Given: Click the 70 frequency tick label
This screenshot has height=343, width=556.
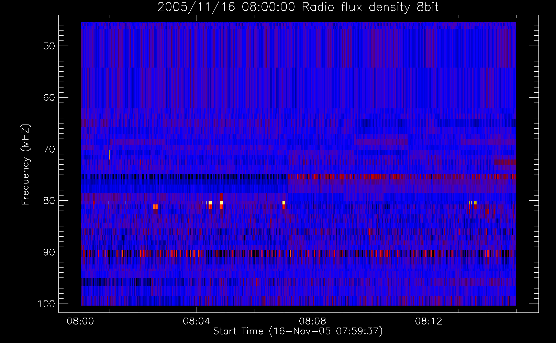Looking at the screenshot, I should pos(49,149).
